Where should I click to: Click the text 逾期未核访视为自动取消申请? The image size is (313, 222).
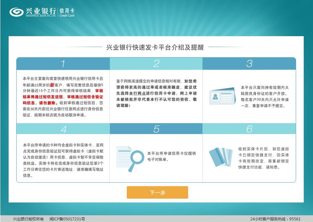click(x=59, y=115)
